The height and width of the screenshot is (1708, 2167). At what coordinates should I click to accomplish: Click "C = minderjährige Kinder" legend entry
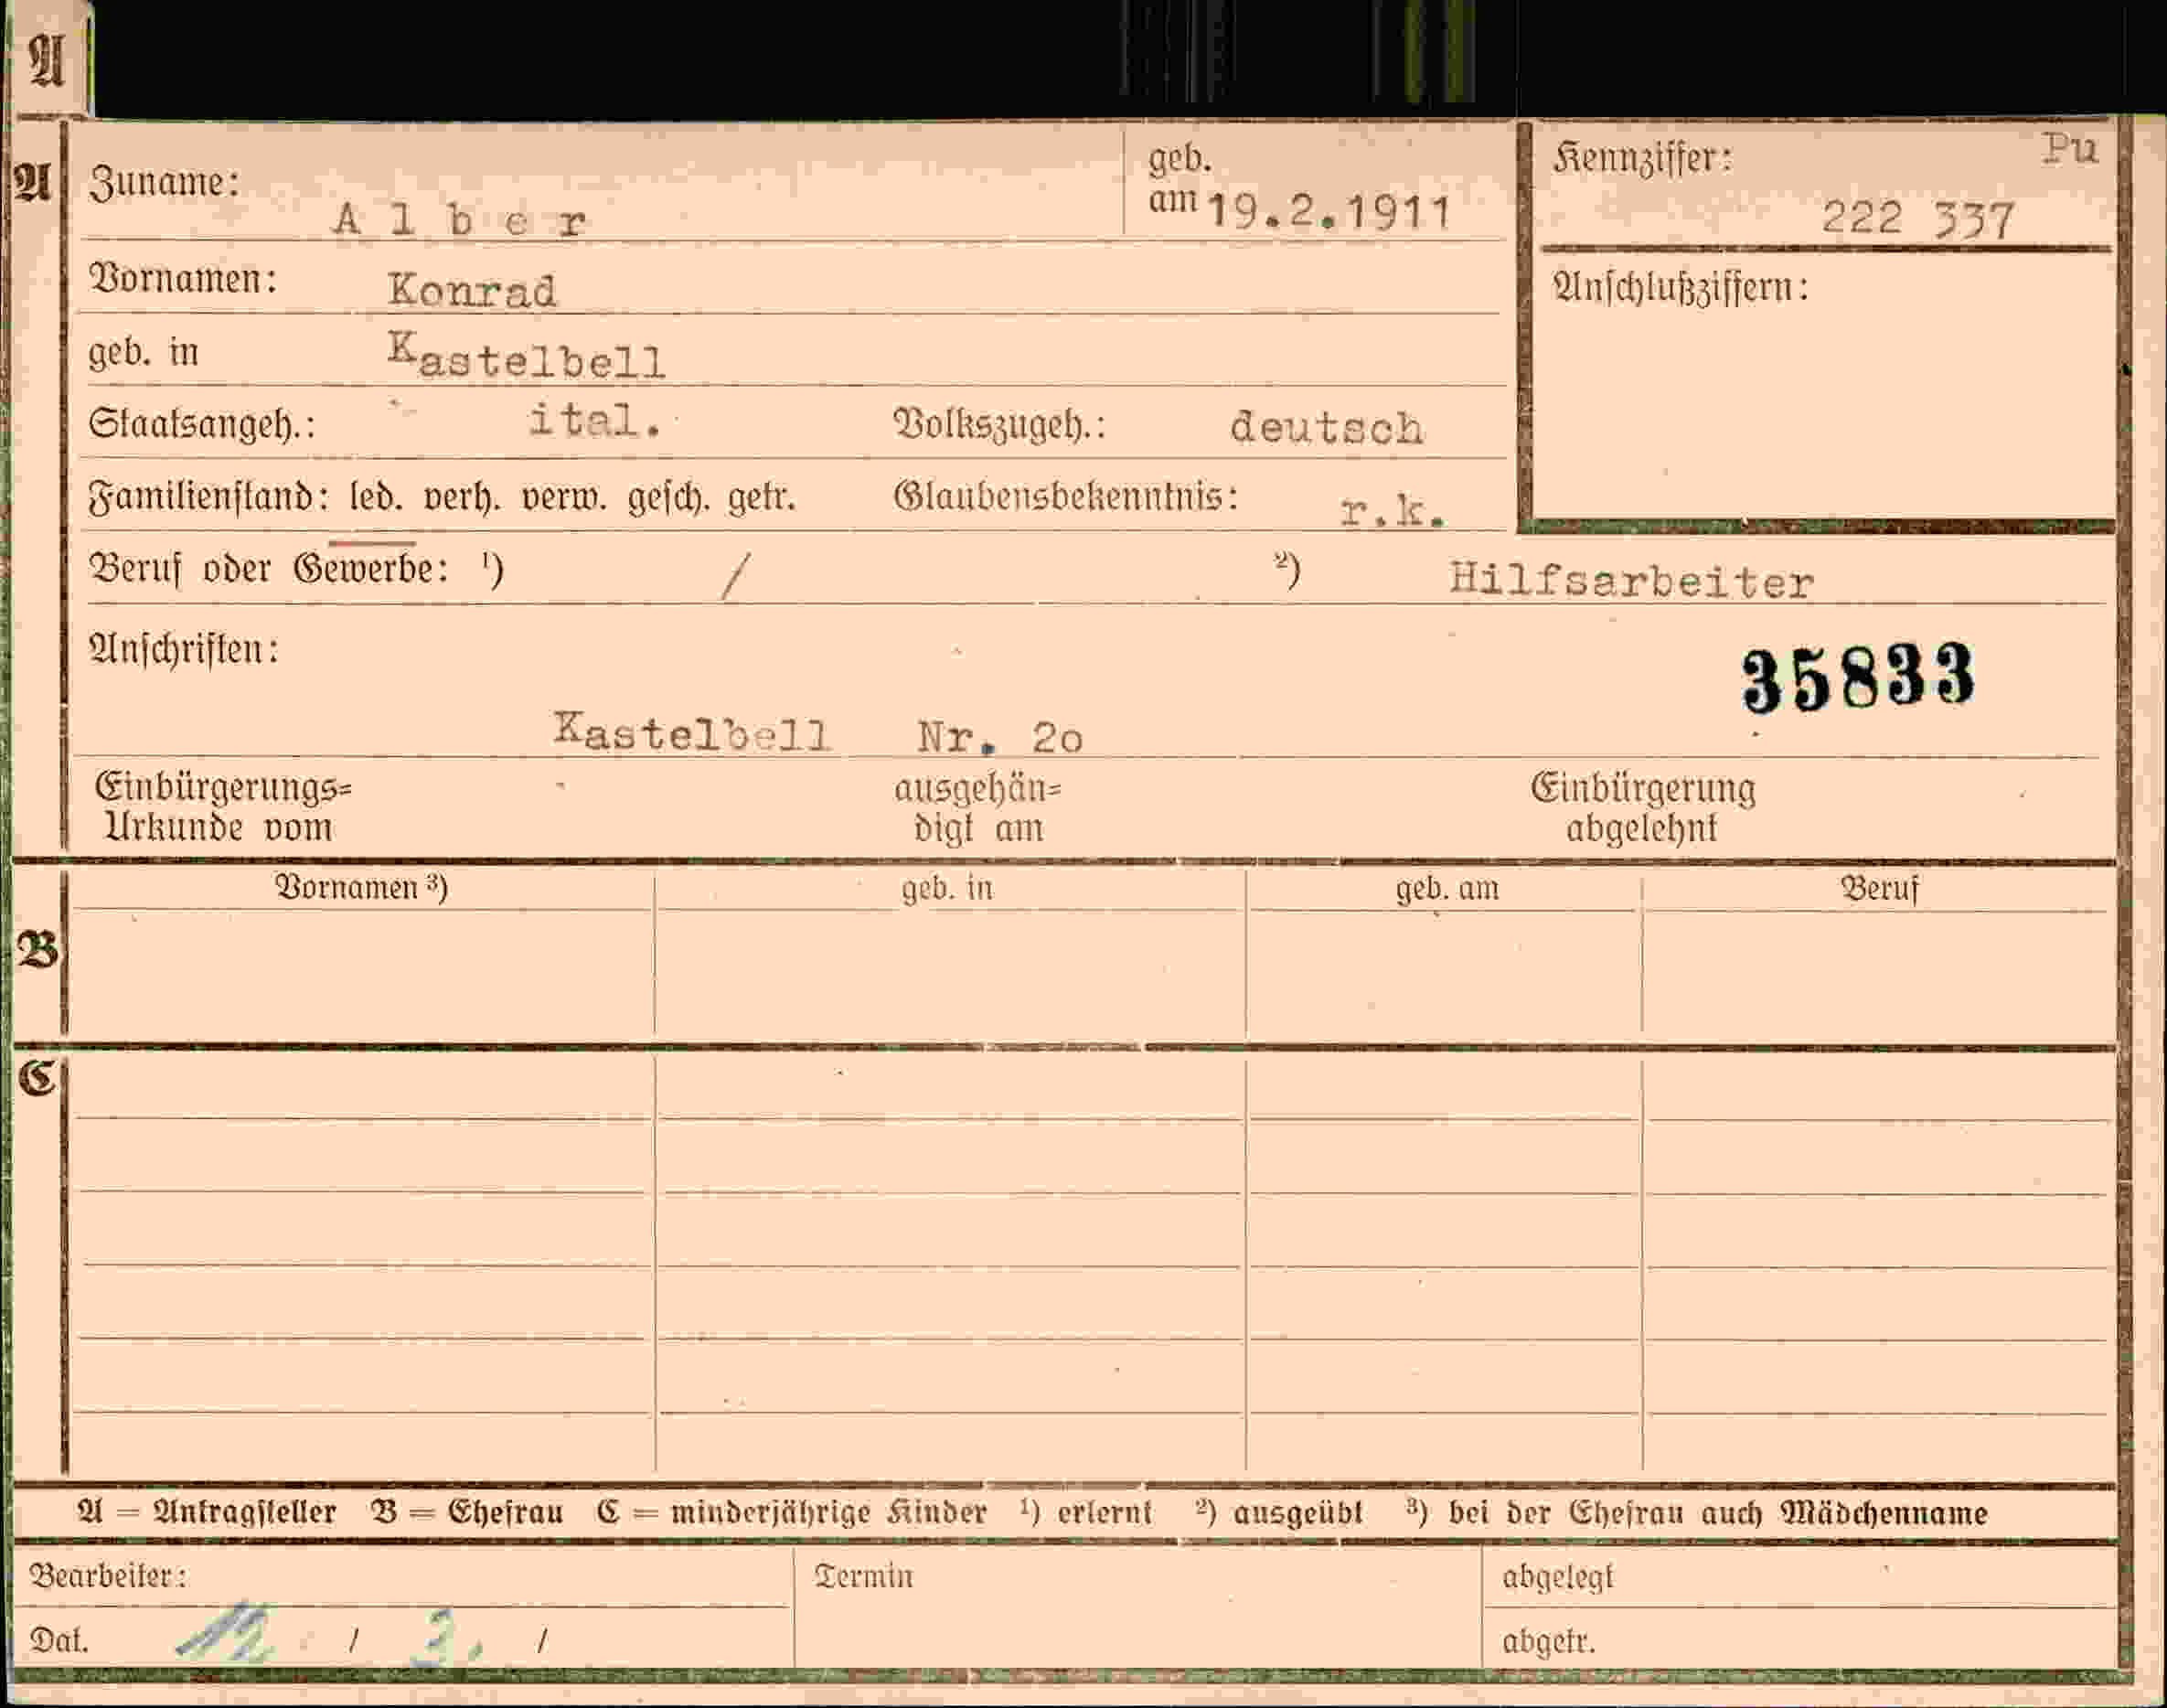coord(792,1514)
